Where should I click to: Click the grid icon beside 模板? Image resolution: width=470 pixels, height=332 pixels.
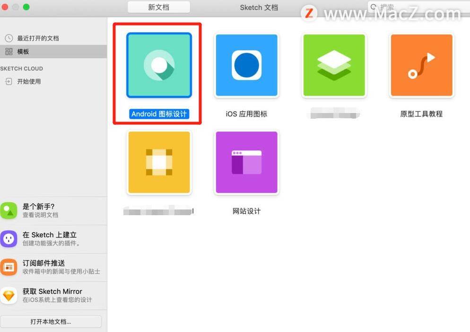click(x=9, y=52)
